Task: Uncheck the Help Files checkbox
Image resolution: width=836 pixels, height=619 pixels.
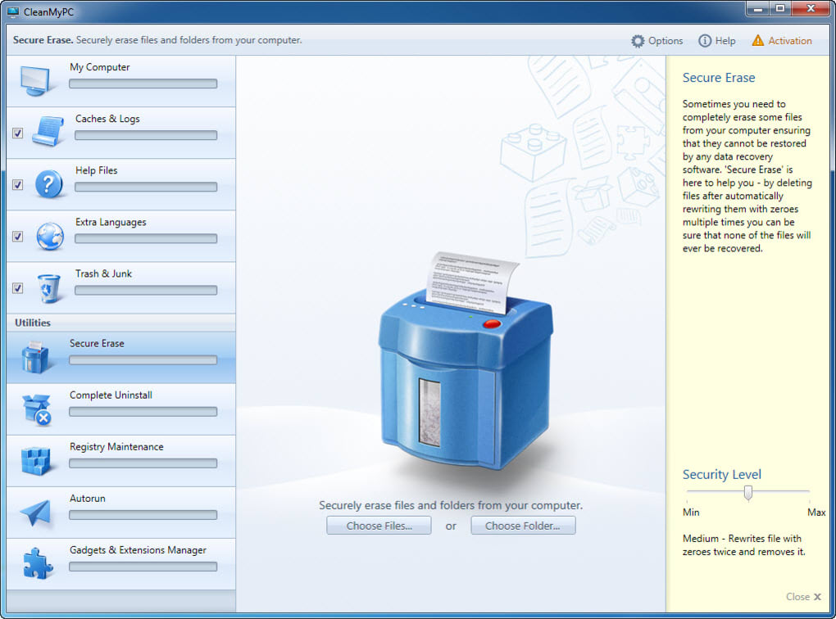Action: [x=17, y=184]
